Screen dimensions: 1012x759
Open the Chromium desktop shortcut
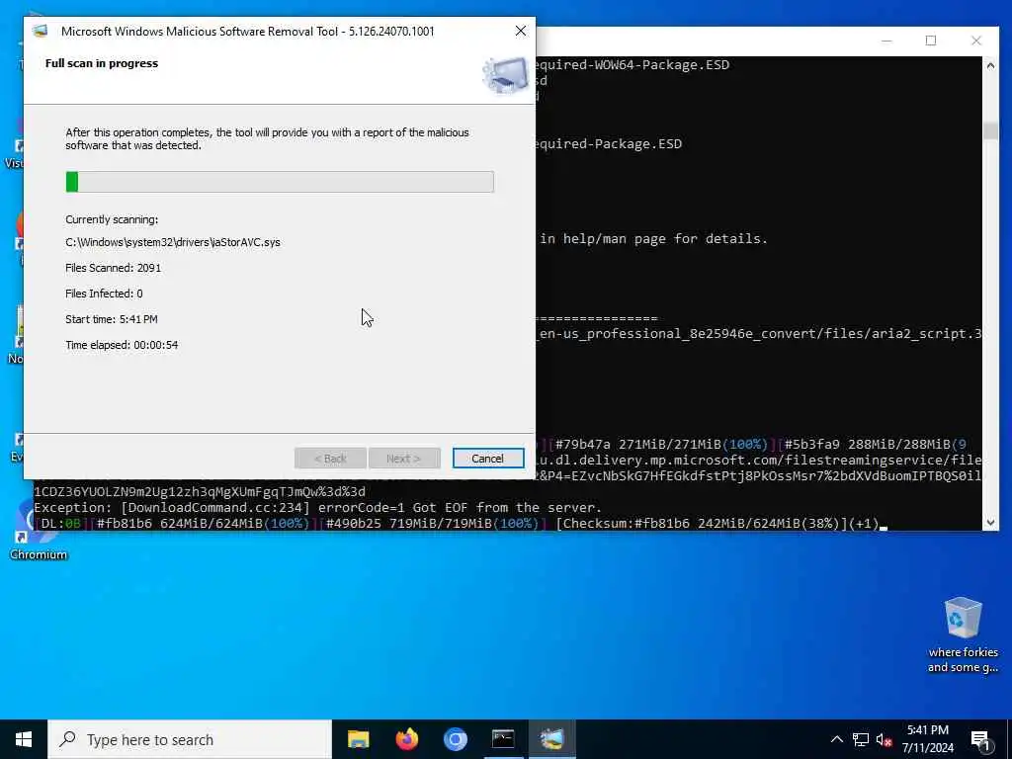[38, 531]
